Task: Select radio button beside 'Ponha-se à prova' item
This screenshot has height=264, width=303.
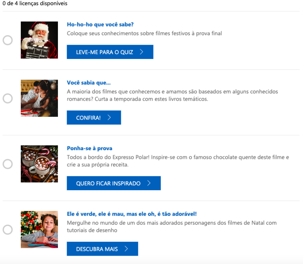Action: [8, 164]
